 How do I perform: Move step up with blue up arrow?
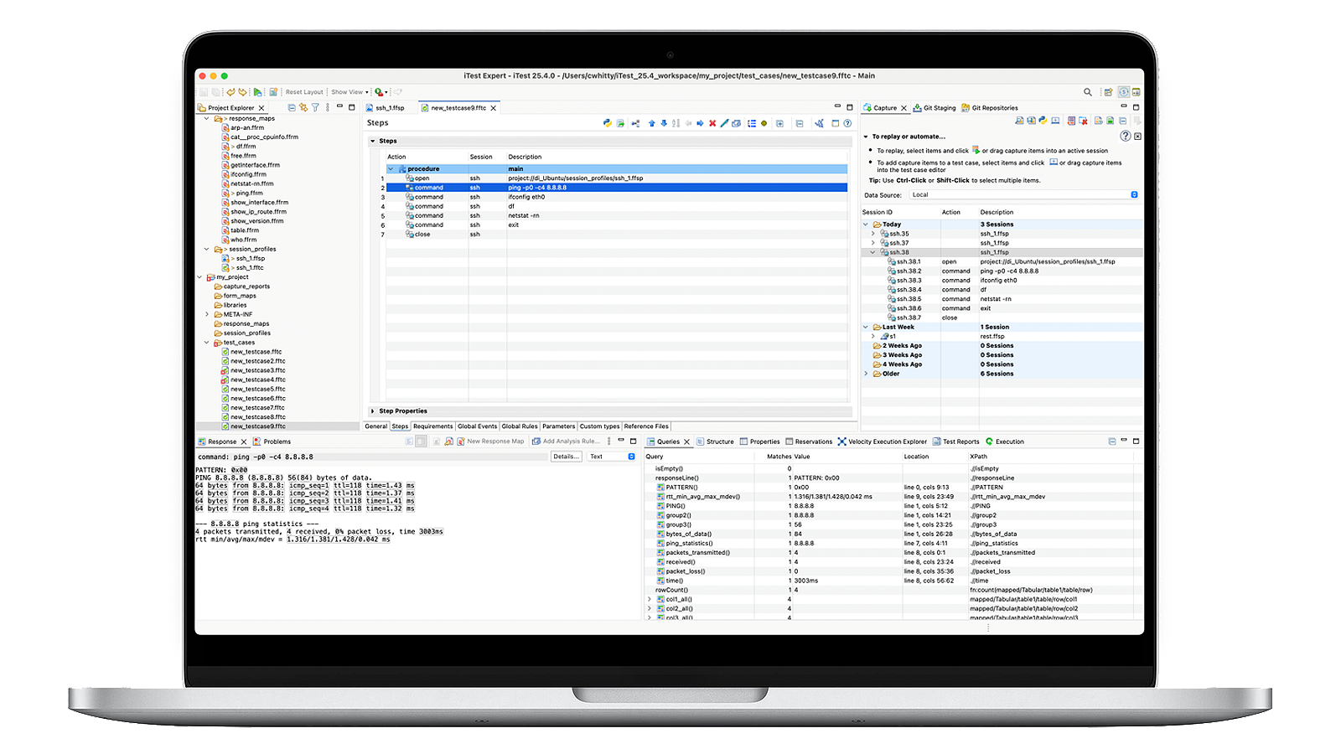tap(652, 123)
